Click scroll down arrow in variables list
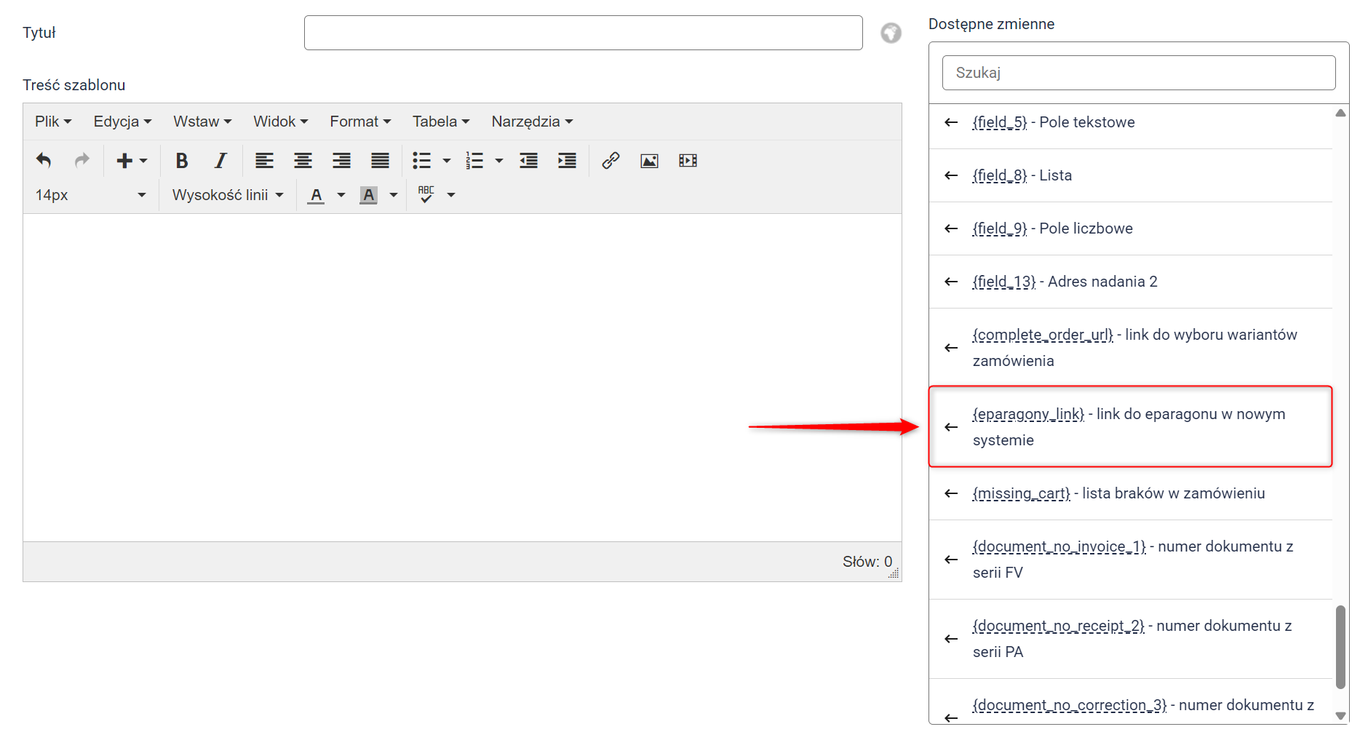The image size is (1368, 740). pos(1340,716)
